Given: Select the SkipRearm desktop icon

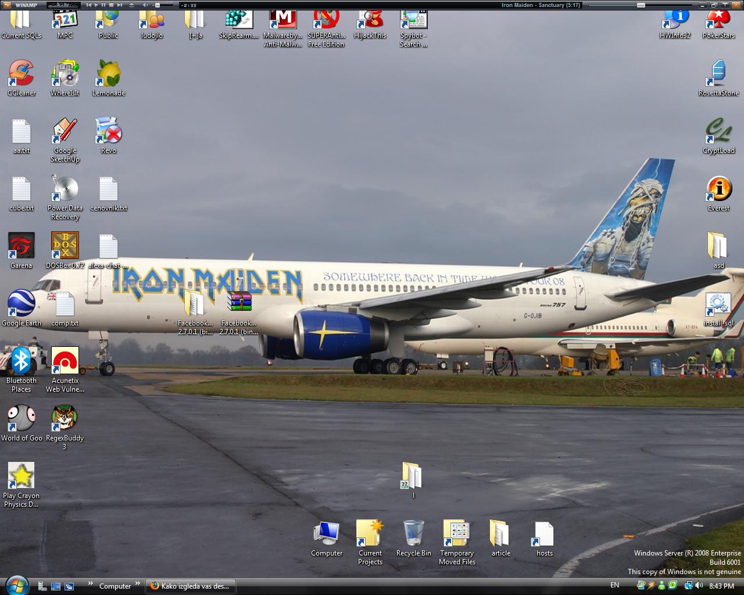Looking at the screenshot, I should coord(239,25).
